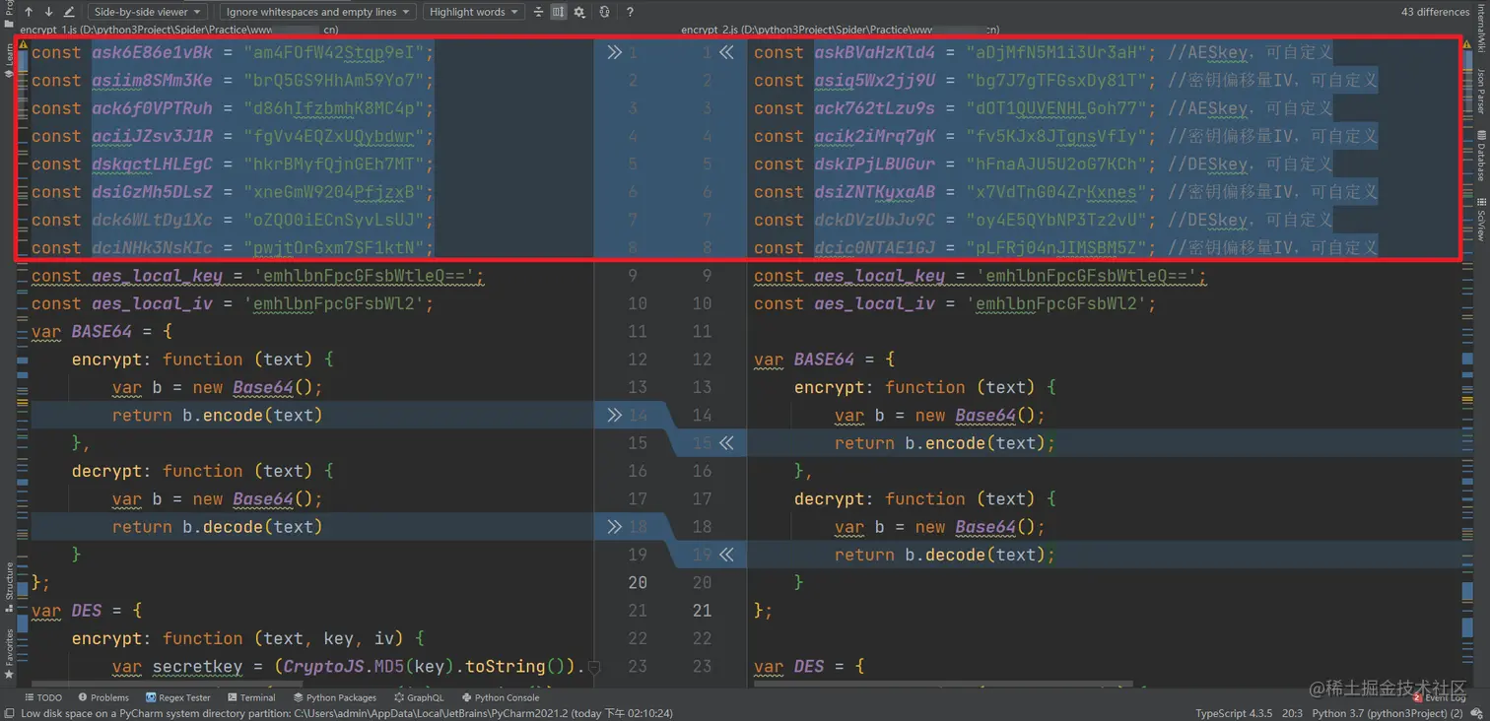This screenshot has width=1490, height=721.
Task: Click the encrypt_2.js file path title
Action: pyautogui.click(x=841, y=31)
